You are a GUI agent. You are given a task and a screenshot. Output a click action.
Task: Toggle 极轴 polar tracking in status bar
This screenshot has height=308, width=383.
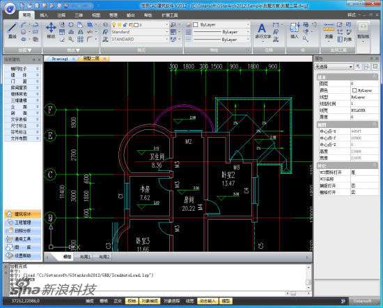(x=132, y=301)
